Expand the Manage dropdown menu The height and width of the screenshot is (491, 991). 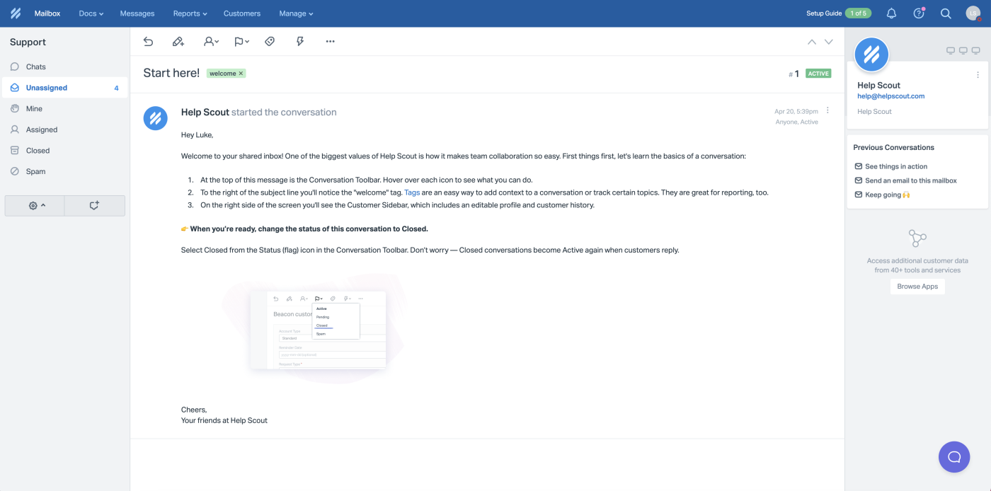pos(296,13)
